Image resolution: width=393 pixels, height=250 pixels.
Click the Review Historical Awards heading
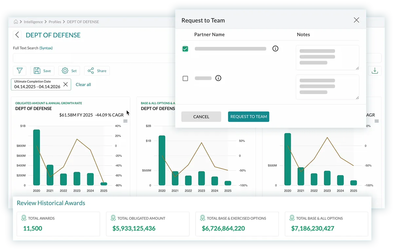coord(51,203)
